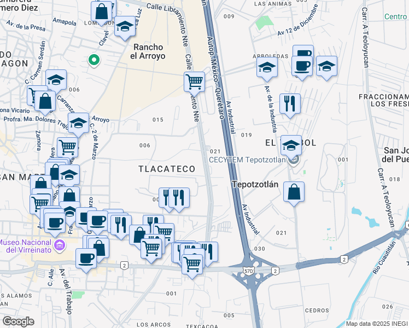Click the shopping cart marker on Calle Libramiento Nte

[x=194, y=84]
